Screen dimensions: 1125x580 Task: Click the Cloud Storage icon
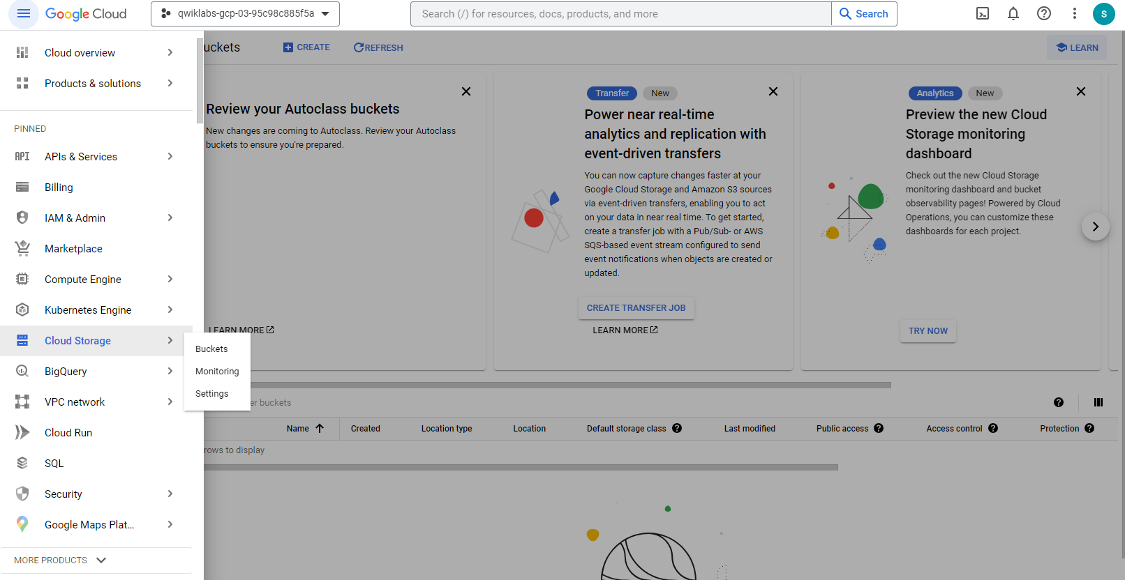coord(22,340)
